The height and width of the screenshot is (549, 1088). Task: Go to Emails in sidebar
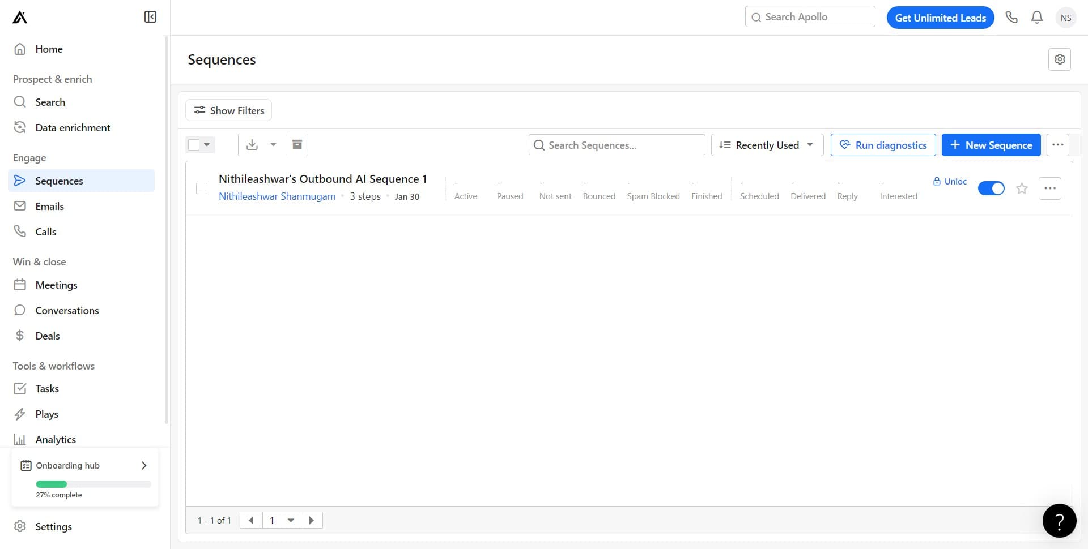(49, 206)
